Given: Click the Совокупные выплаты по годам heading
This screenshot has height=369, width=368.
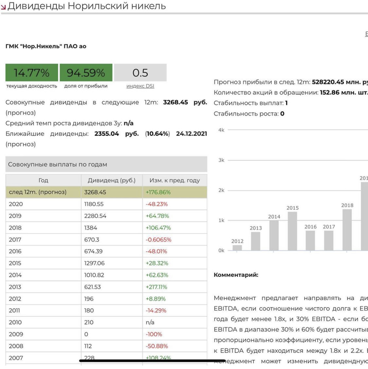Looking at the screenshot, I should point(58,164).
